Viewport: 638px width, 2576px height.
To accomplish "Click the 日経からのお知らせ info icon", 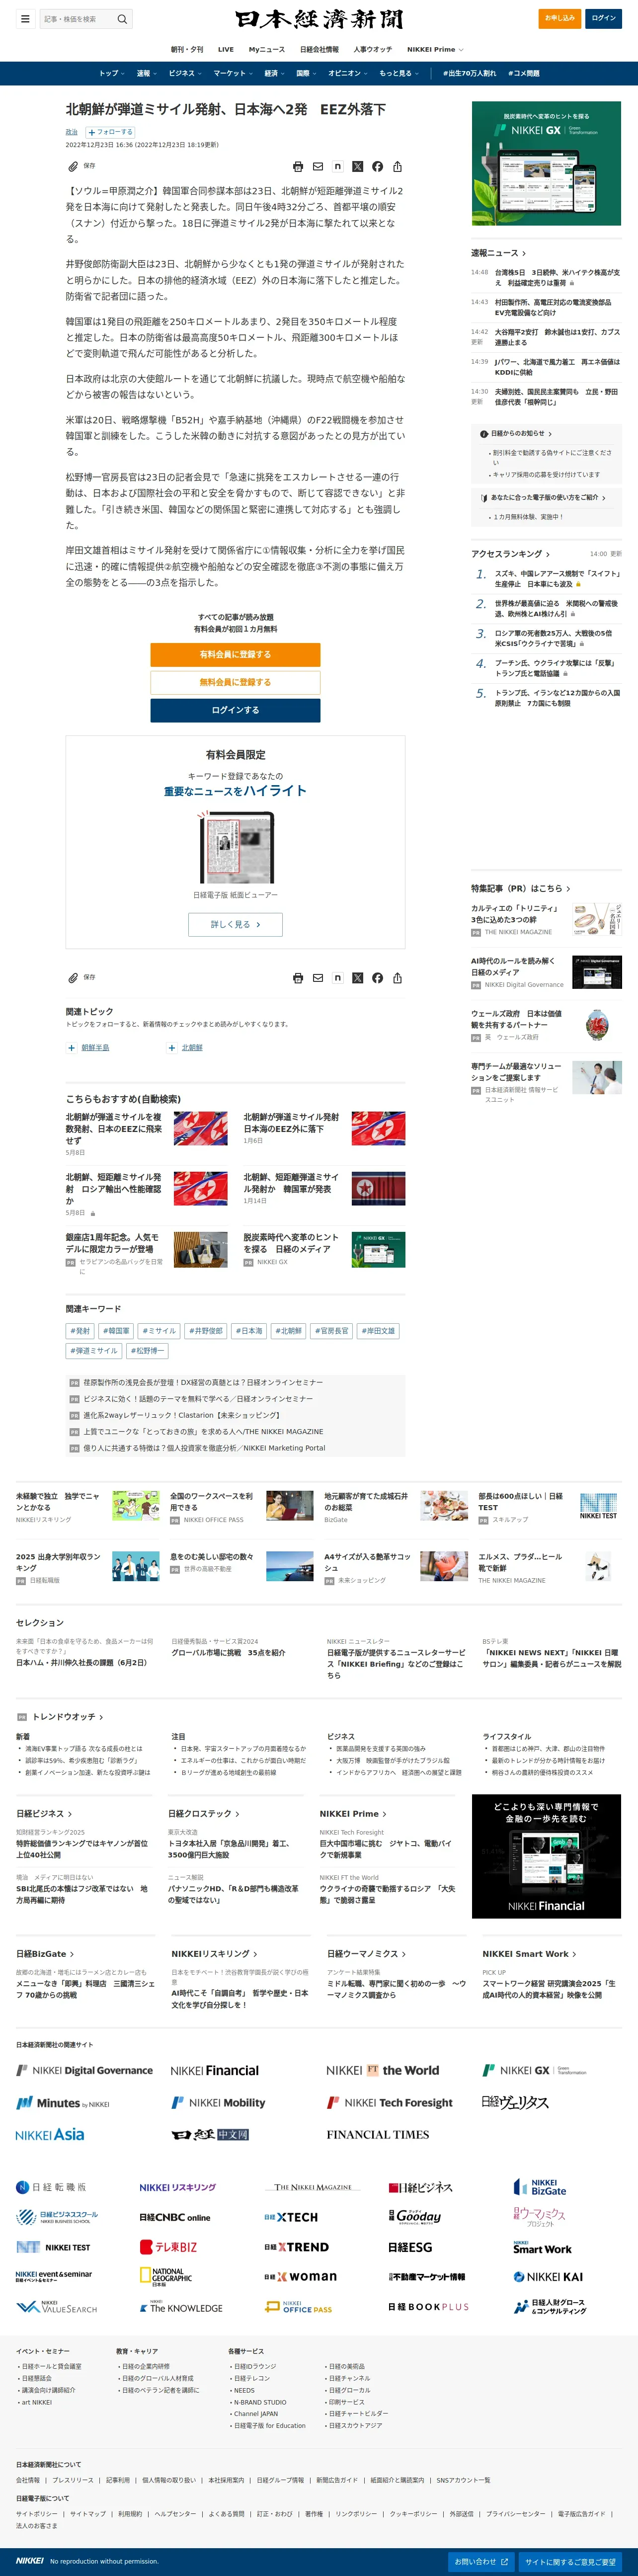I will pos(485,434).
